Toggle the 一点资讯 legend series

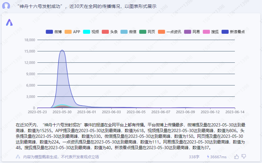pos(170,32)
